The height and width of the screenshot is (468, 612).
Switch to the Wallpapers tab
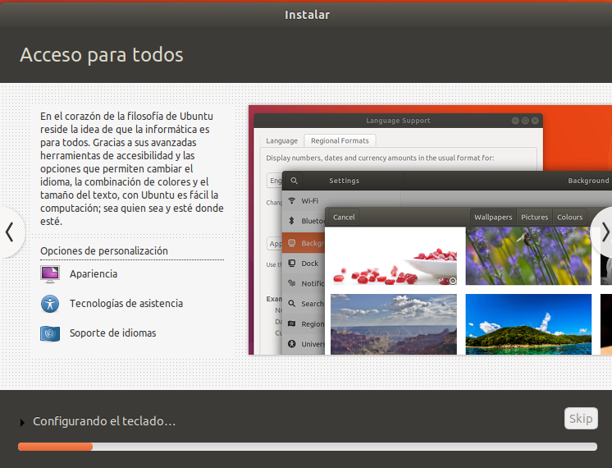pos(493,218)
